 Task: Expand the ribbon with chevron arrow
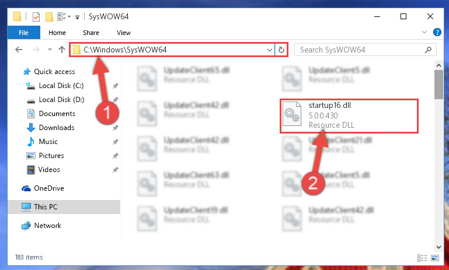(x=424, y=32)
